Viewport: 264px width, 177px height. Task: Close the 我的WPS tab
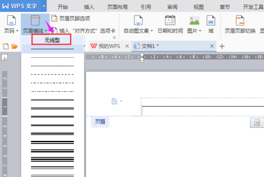pyautogui.click(x=127, y=46)
